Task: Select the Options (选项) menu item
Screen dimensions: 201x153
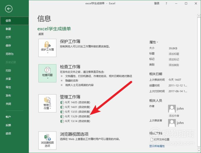Action: click(14, 134)
